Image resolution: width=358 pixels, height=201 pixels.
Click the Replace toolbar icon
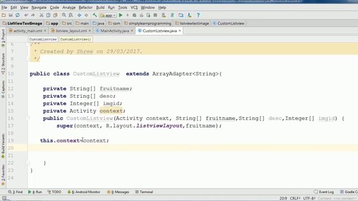click(71, 15)
